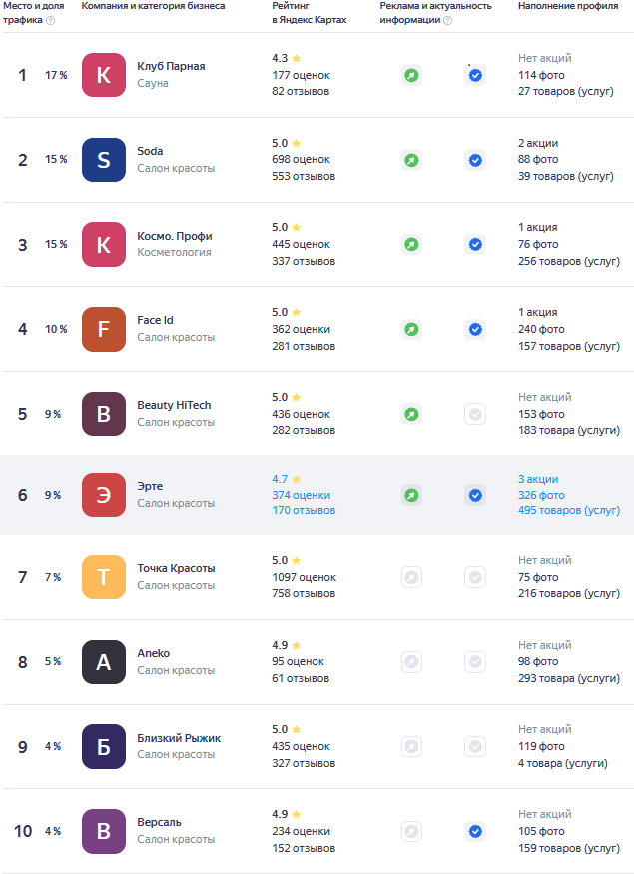Click the blue Soda logo avatar

tap(104, 160)
